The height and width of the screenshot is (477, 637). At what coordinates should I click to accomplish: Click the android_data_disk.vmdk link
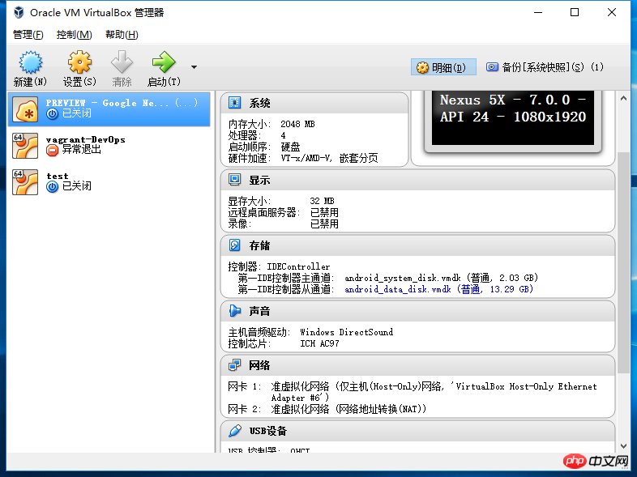(x=438, y=289)
